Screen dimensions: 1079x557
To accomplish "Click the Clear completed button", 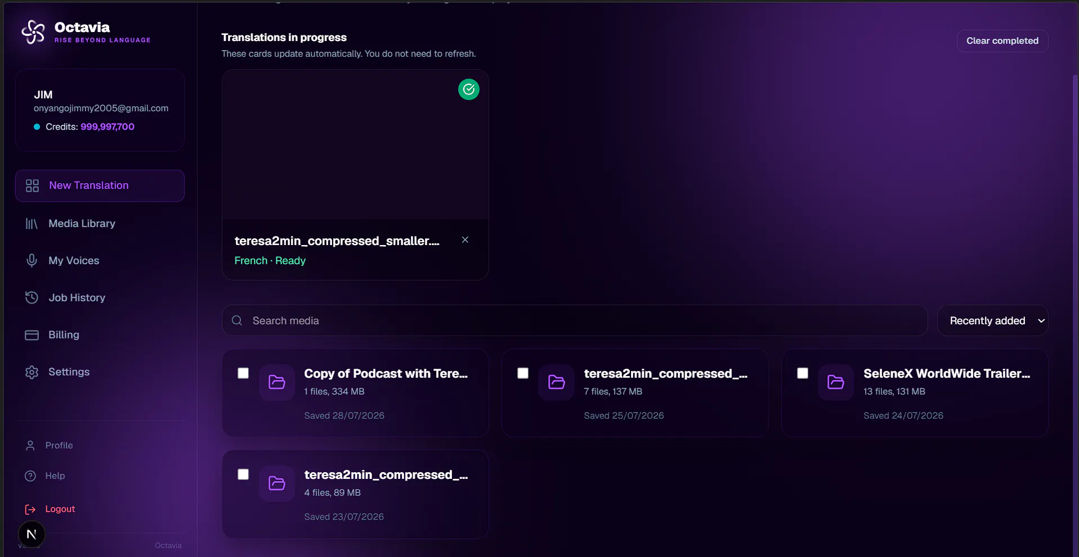I will 1002,41.
